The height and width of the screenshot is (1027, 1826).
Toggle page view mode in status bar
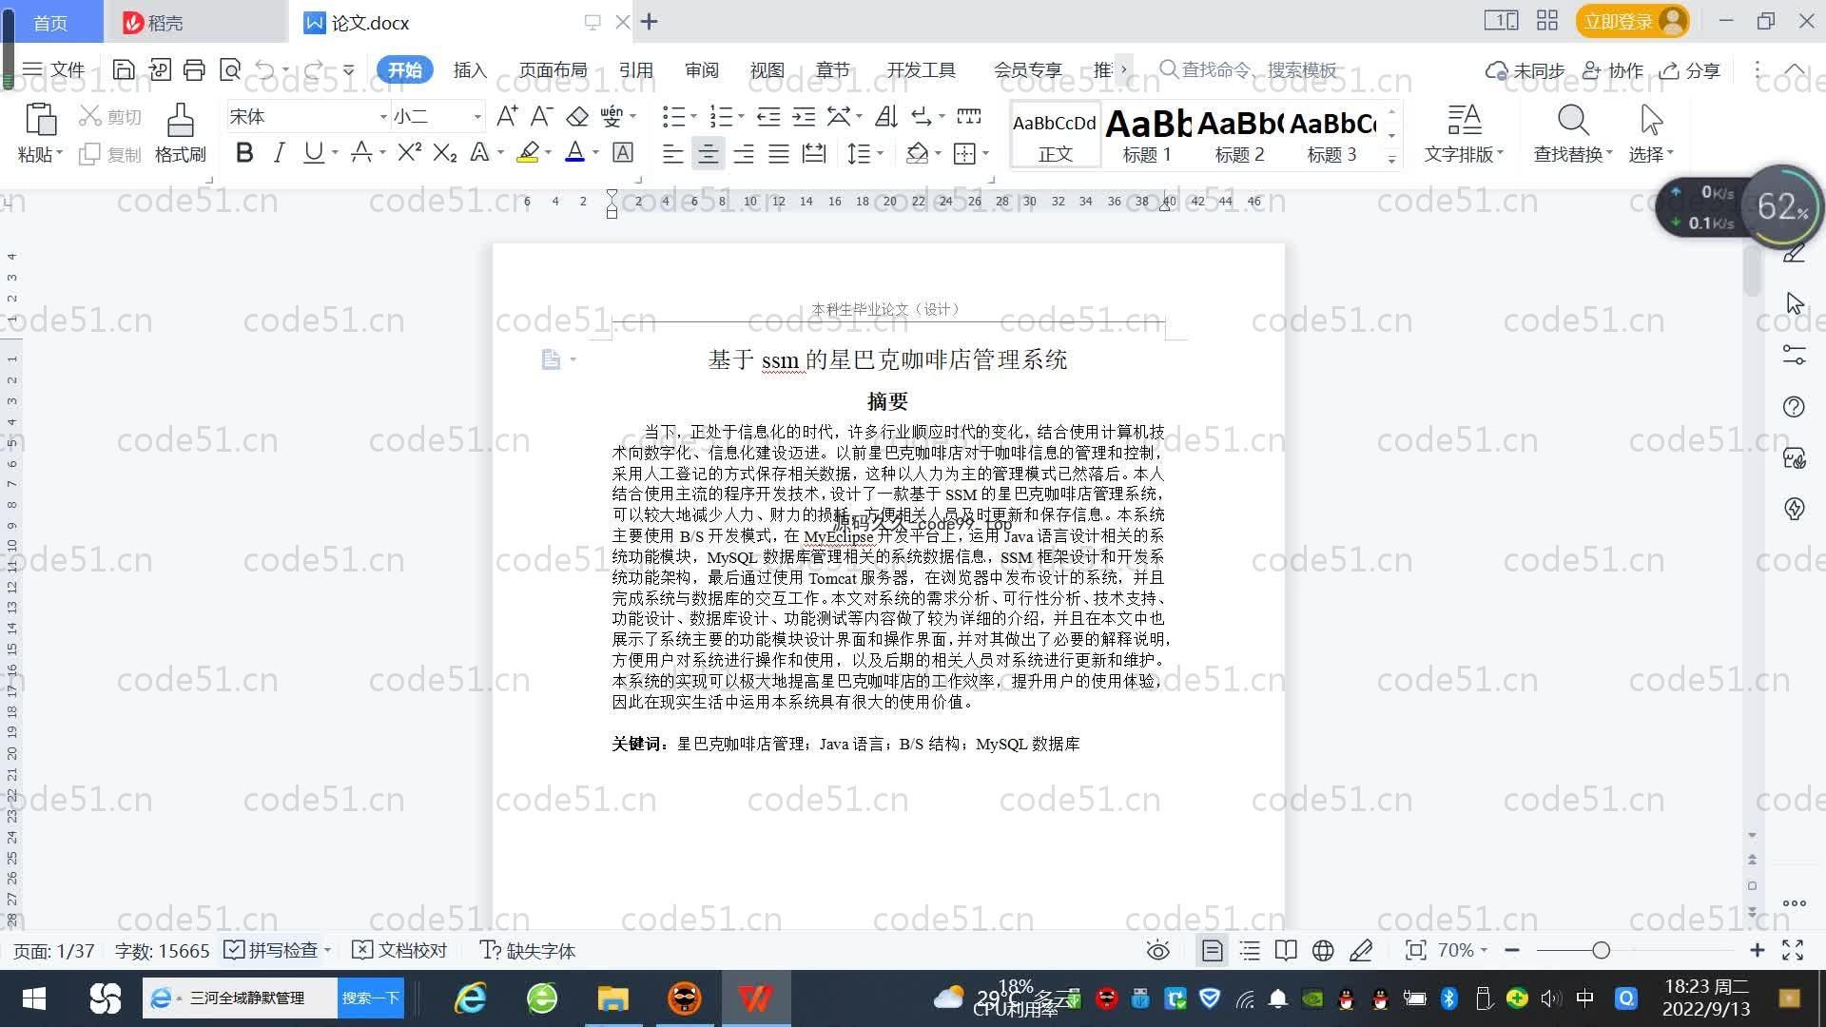(x=1212, y=950)
